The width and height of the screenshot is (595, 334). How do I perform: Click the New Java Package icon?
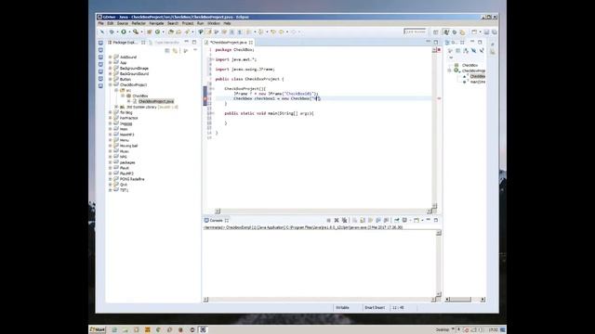pyautogui.click(x=150, y=32)
